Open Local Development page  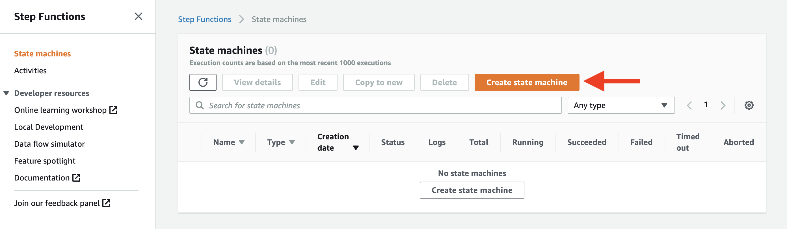pos(49,127)
